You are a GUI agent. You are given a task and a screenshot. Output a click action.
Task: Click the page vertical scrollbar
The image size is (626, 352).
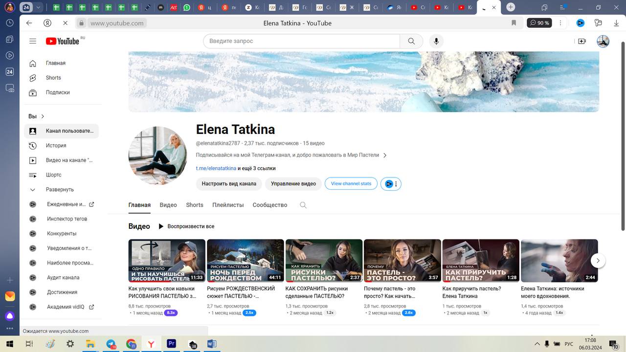coord(623,137)
